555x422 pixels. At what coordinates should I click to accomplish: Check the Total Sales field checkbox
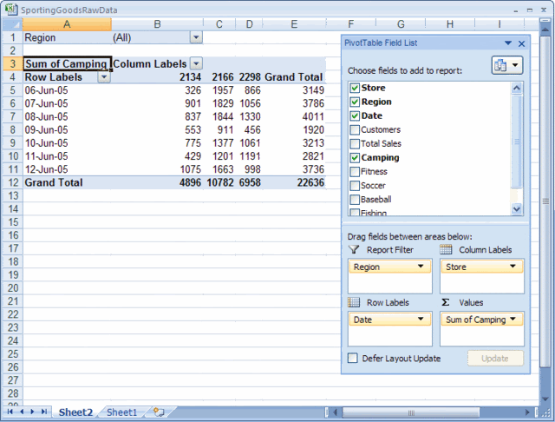coord(355,144)
